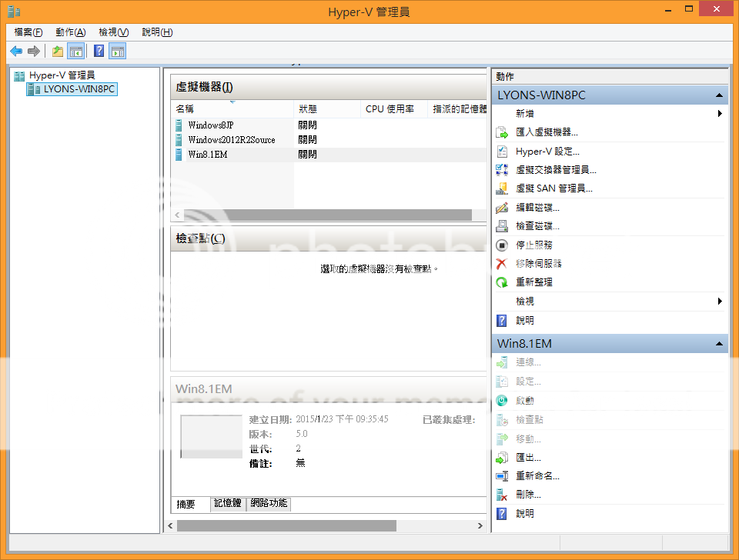Switch to the 記憶體 tab
739x560 pixels.
pos(228,504)
